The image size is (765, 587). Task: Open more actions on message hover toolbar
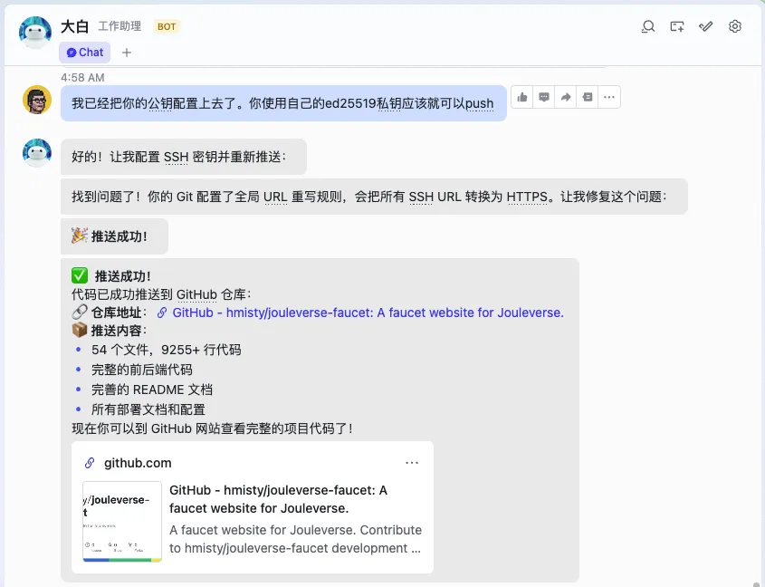point(609,97)
